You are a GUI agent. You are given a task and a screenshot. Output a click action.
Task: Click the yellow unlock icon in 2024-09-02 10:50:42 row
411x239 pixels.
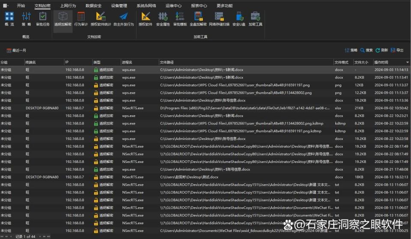(96, 108)
